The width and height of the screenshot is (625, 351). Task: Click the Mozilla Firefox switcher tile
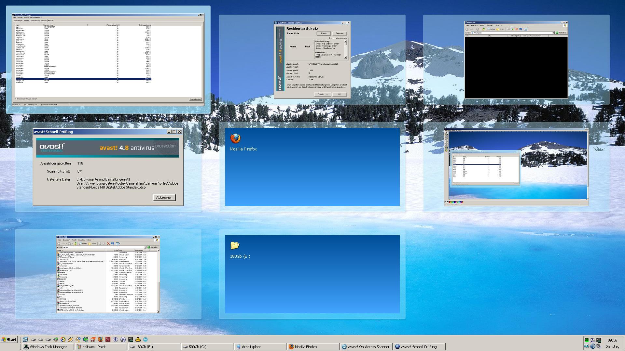312,167
